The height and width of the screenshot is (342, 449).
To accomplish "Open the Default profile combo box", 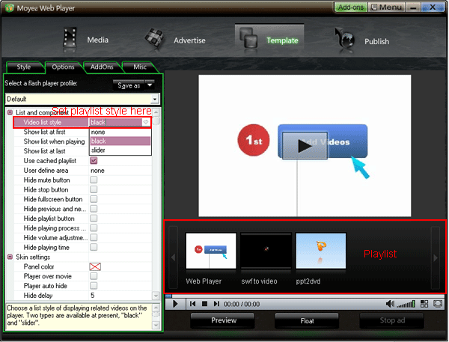I will pos(82,99).
